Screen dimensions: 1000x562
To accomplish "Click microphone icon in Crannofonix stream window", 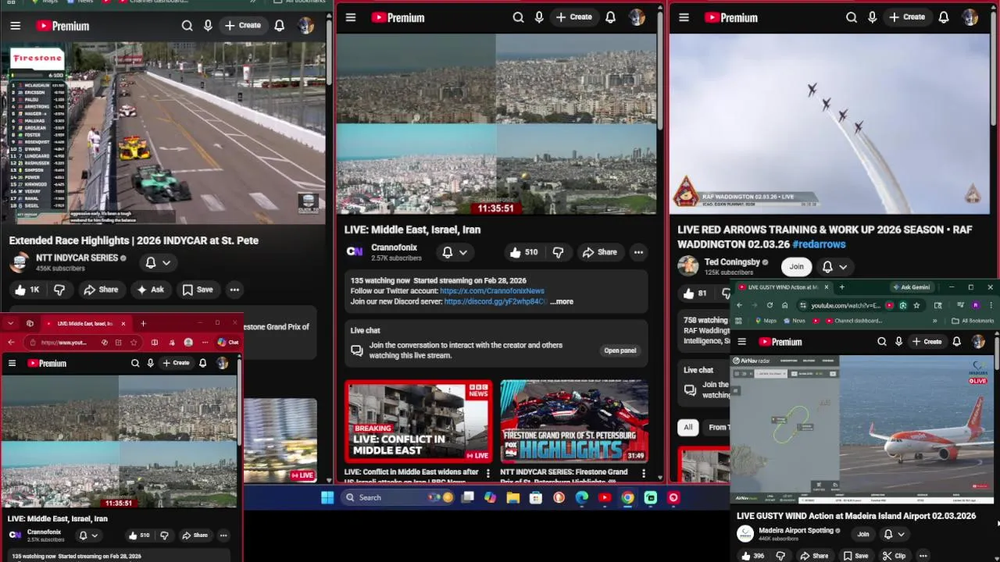I will [539, 17].
